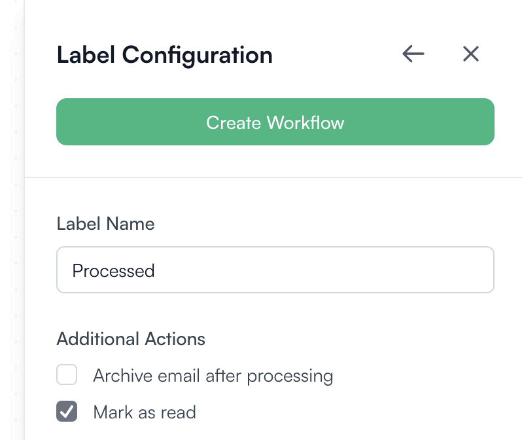Viewport: 522px width, 440px height.
Task: Click the 'Label Configuration' panel title
Action: coord(164,55)
